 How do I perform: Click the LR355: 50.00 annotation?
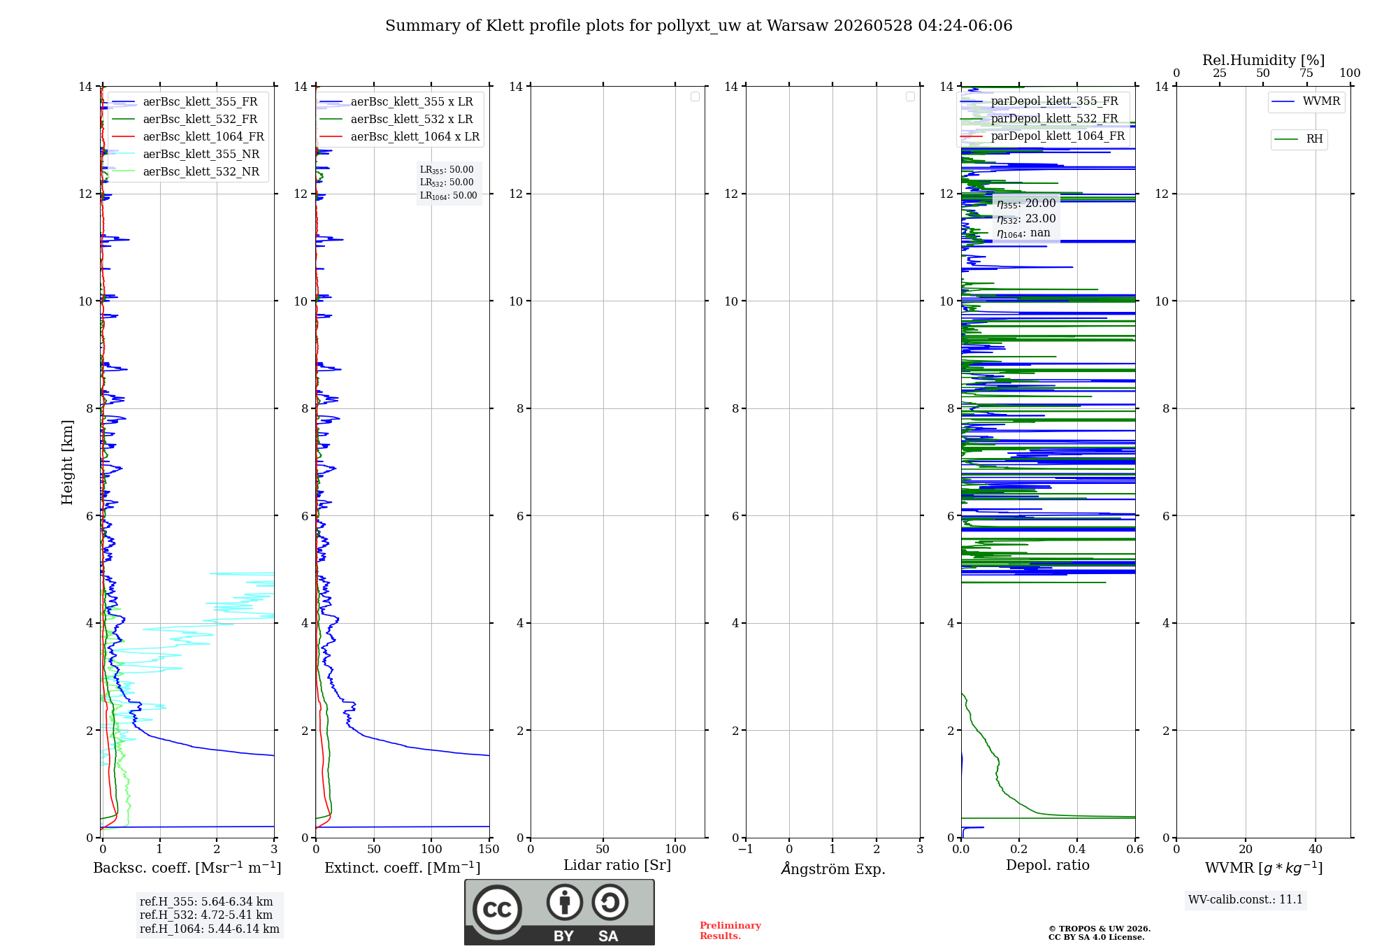click(x=447, y=170)
